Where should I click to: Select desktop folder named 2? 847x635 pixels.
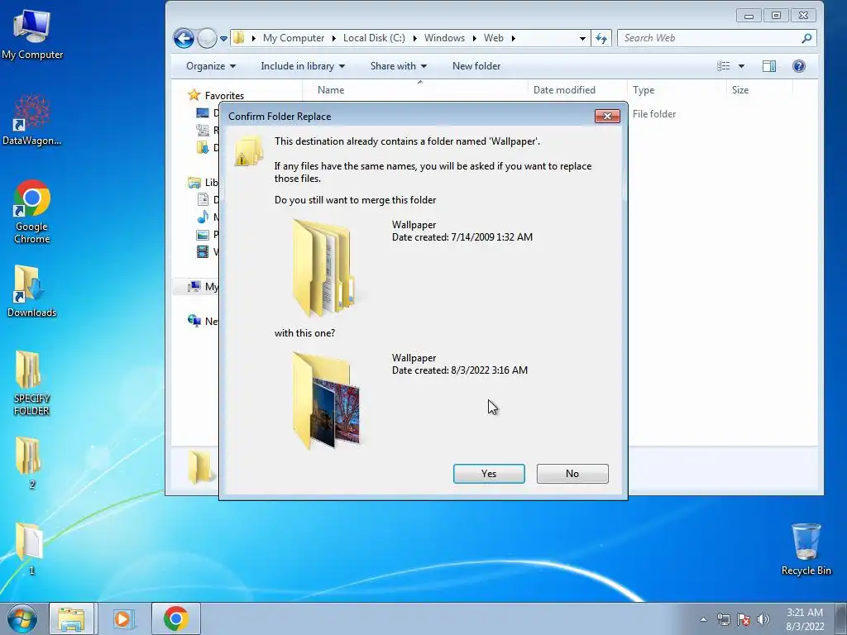pos(31,463)
